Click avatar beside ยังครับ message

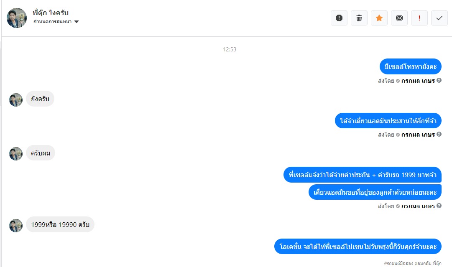pos(16,100)
